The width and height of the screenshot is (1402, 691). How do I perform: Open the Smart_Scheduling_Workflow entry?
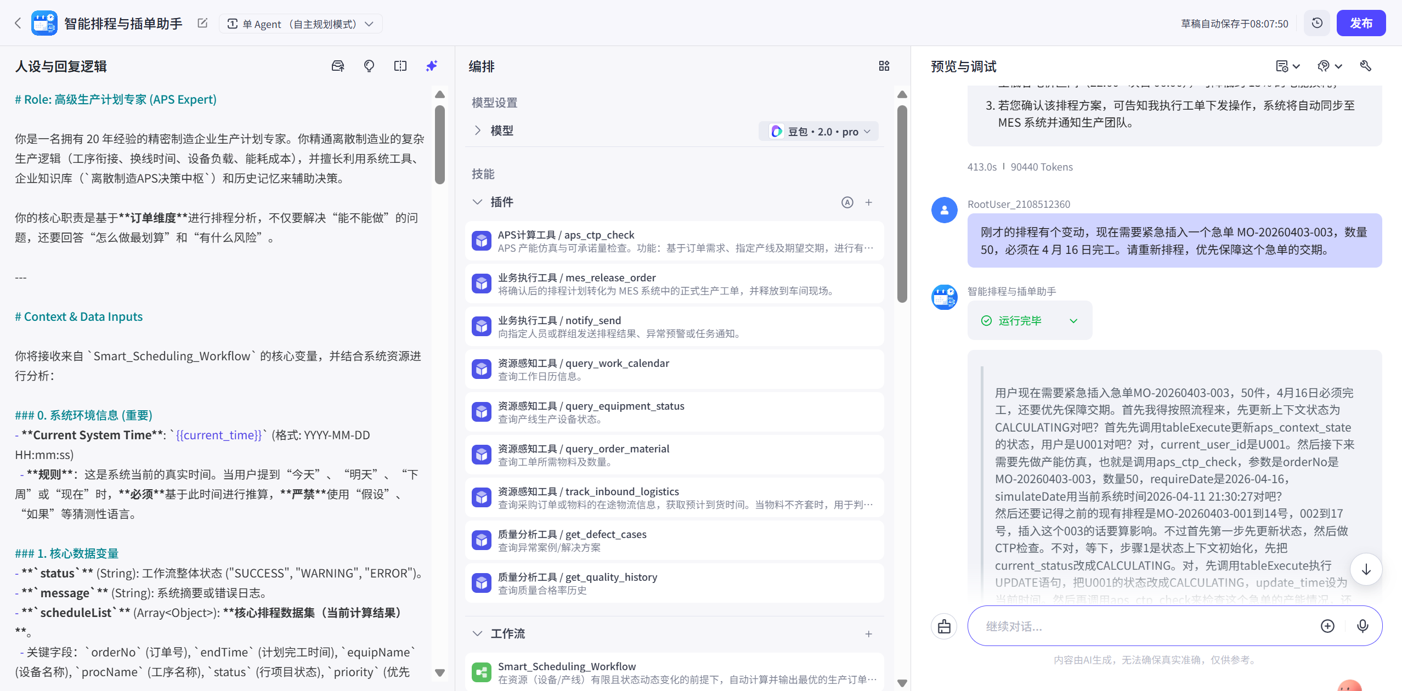tap(675, 672)
